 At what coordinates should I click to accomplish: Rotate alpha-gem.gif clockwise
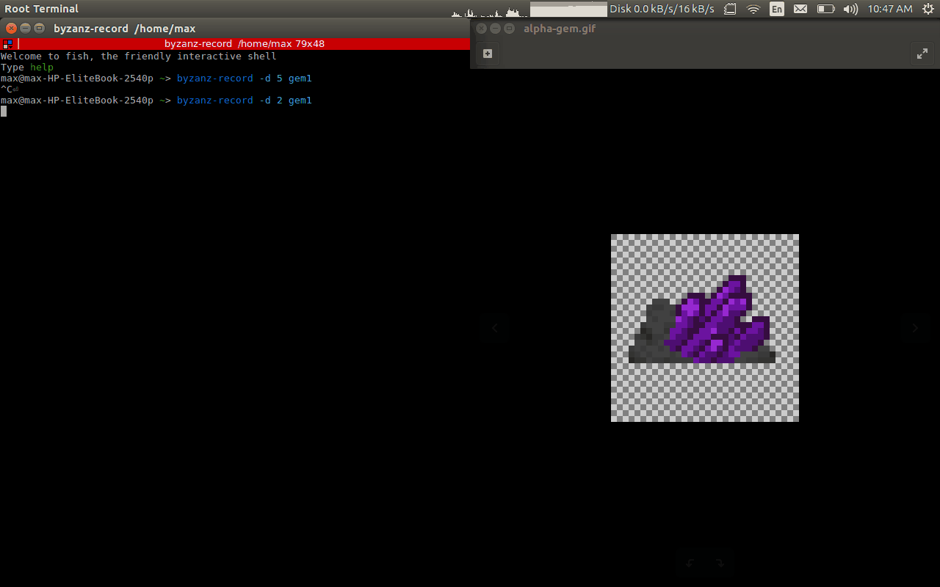720,564
